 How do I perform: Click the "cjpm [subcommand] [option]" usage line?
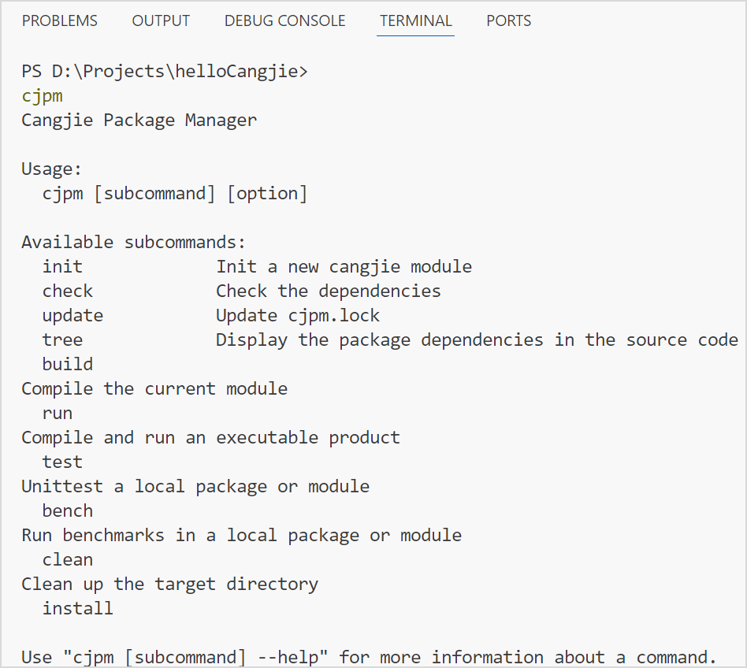coord(175,194)
